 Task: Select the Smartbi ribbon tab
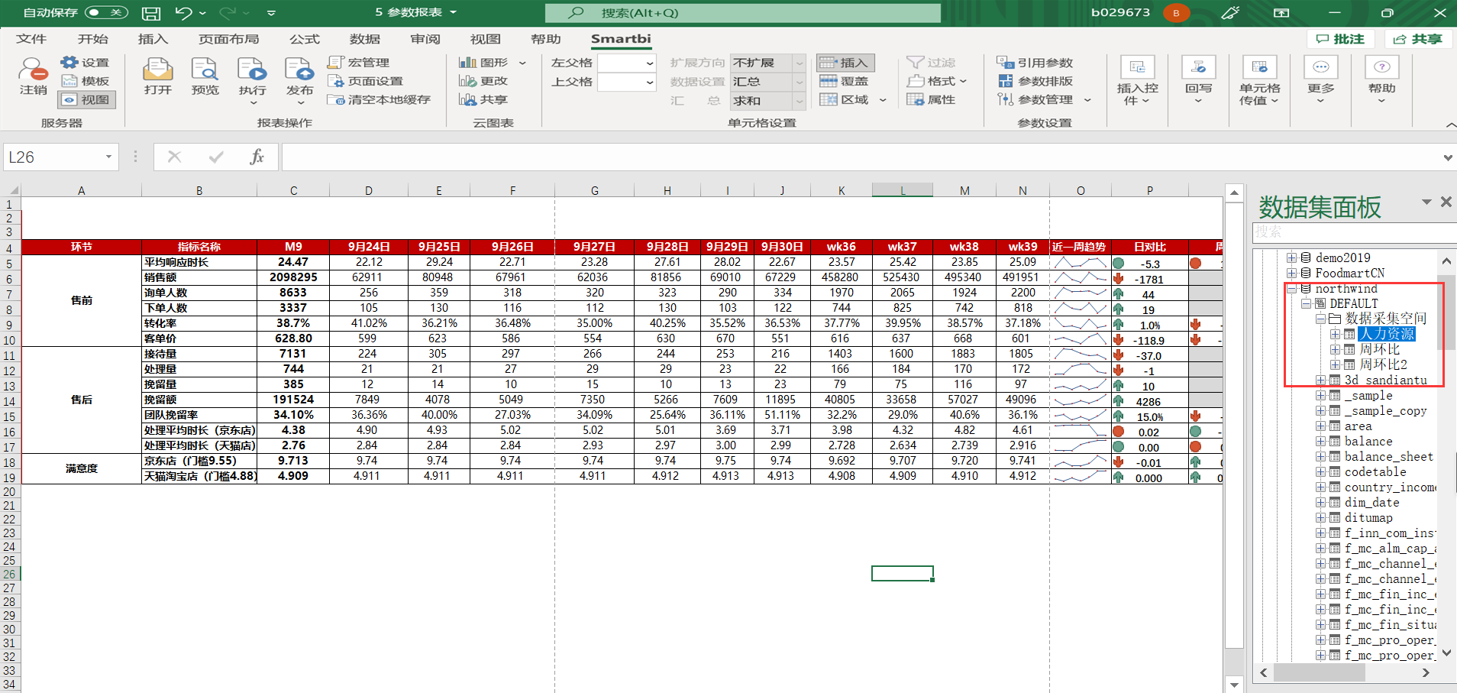coord(621,39)
